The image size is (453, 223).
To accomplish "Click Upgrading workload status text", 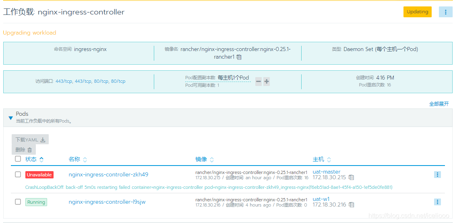I will [x=29, y=33].
